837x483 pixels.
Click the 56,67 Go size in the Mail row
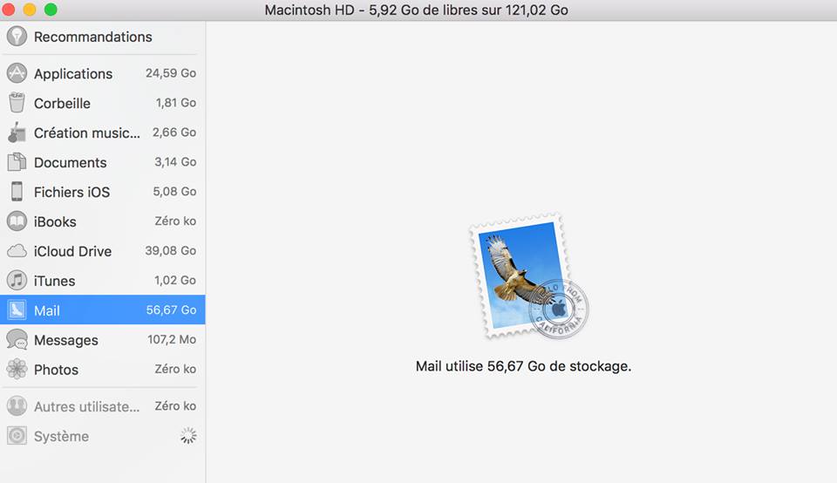click(172, 310)
